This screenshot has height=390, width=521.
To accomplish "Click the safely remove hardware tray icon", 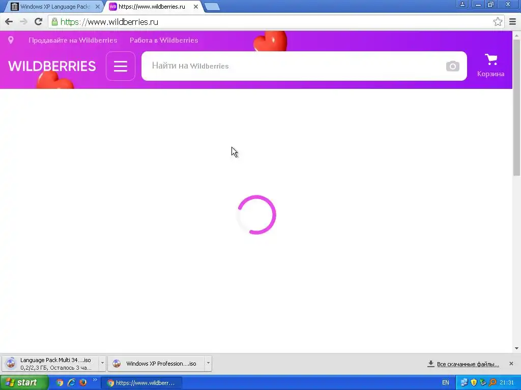I will tap(483, 382).
